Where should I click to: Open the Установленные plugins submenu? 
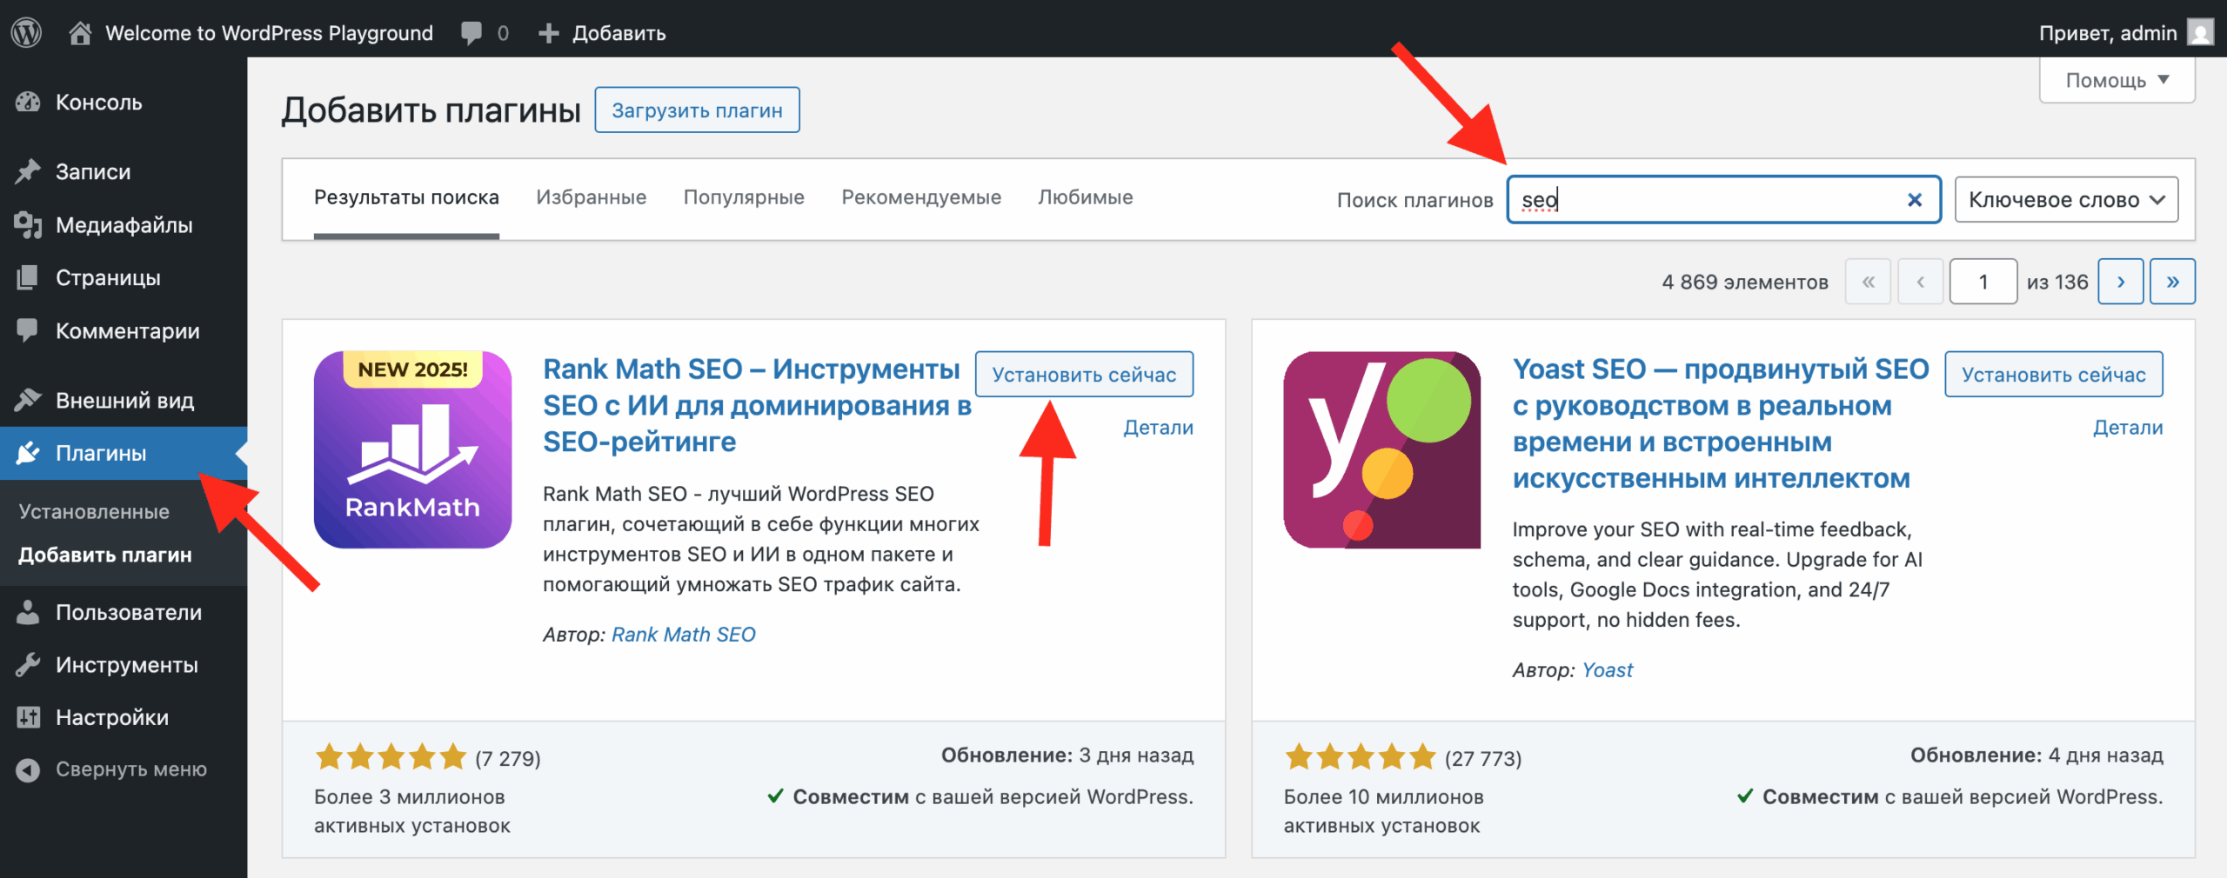coord(94,512)
